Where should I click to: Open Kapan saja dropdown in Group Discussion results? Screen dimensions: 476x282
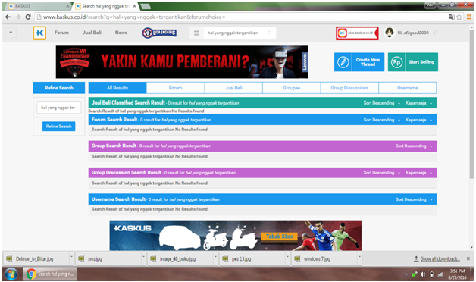click(418, 173)
